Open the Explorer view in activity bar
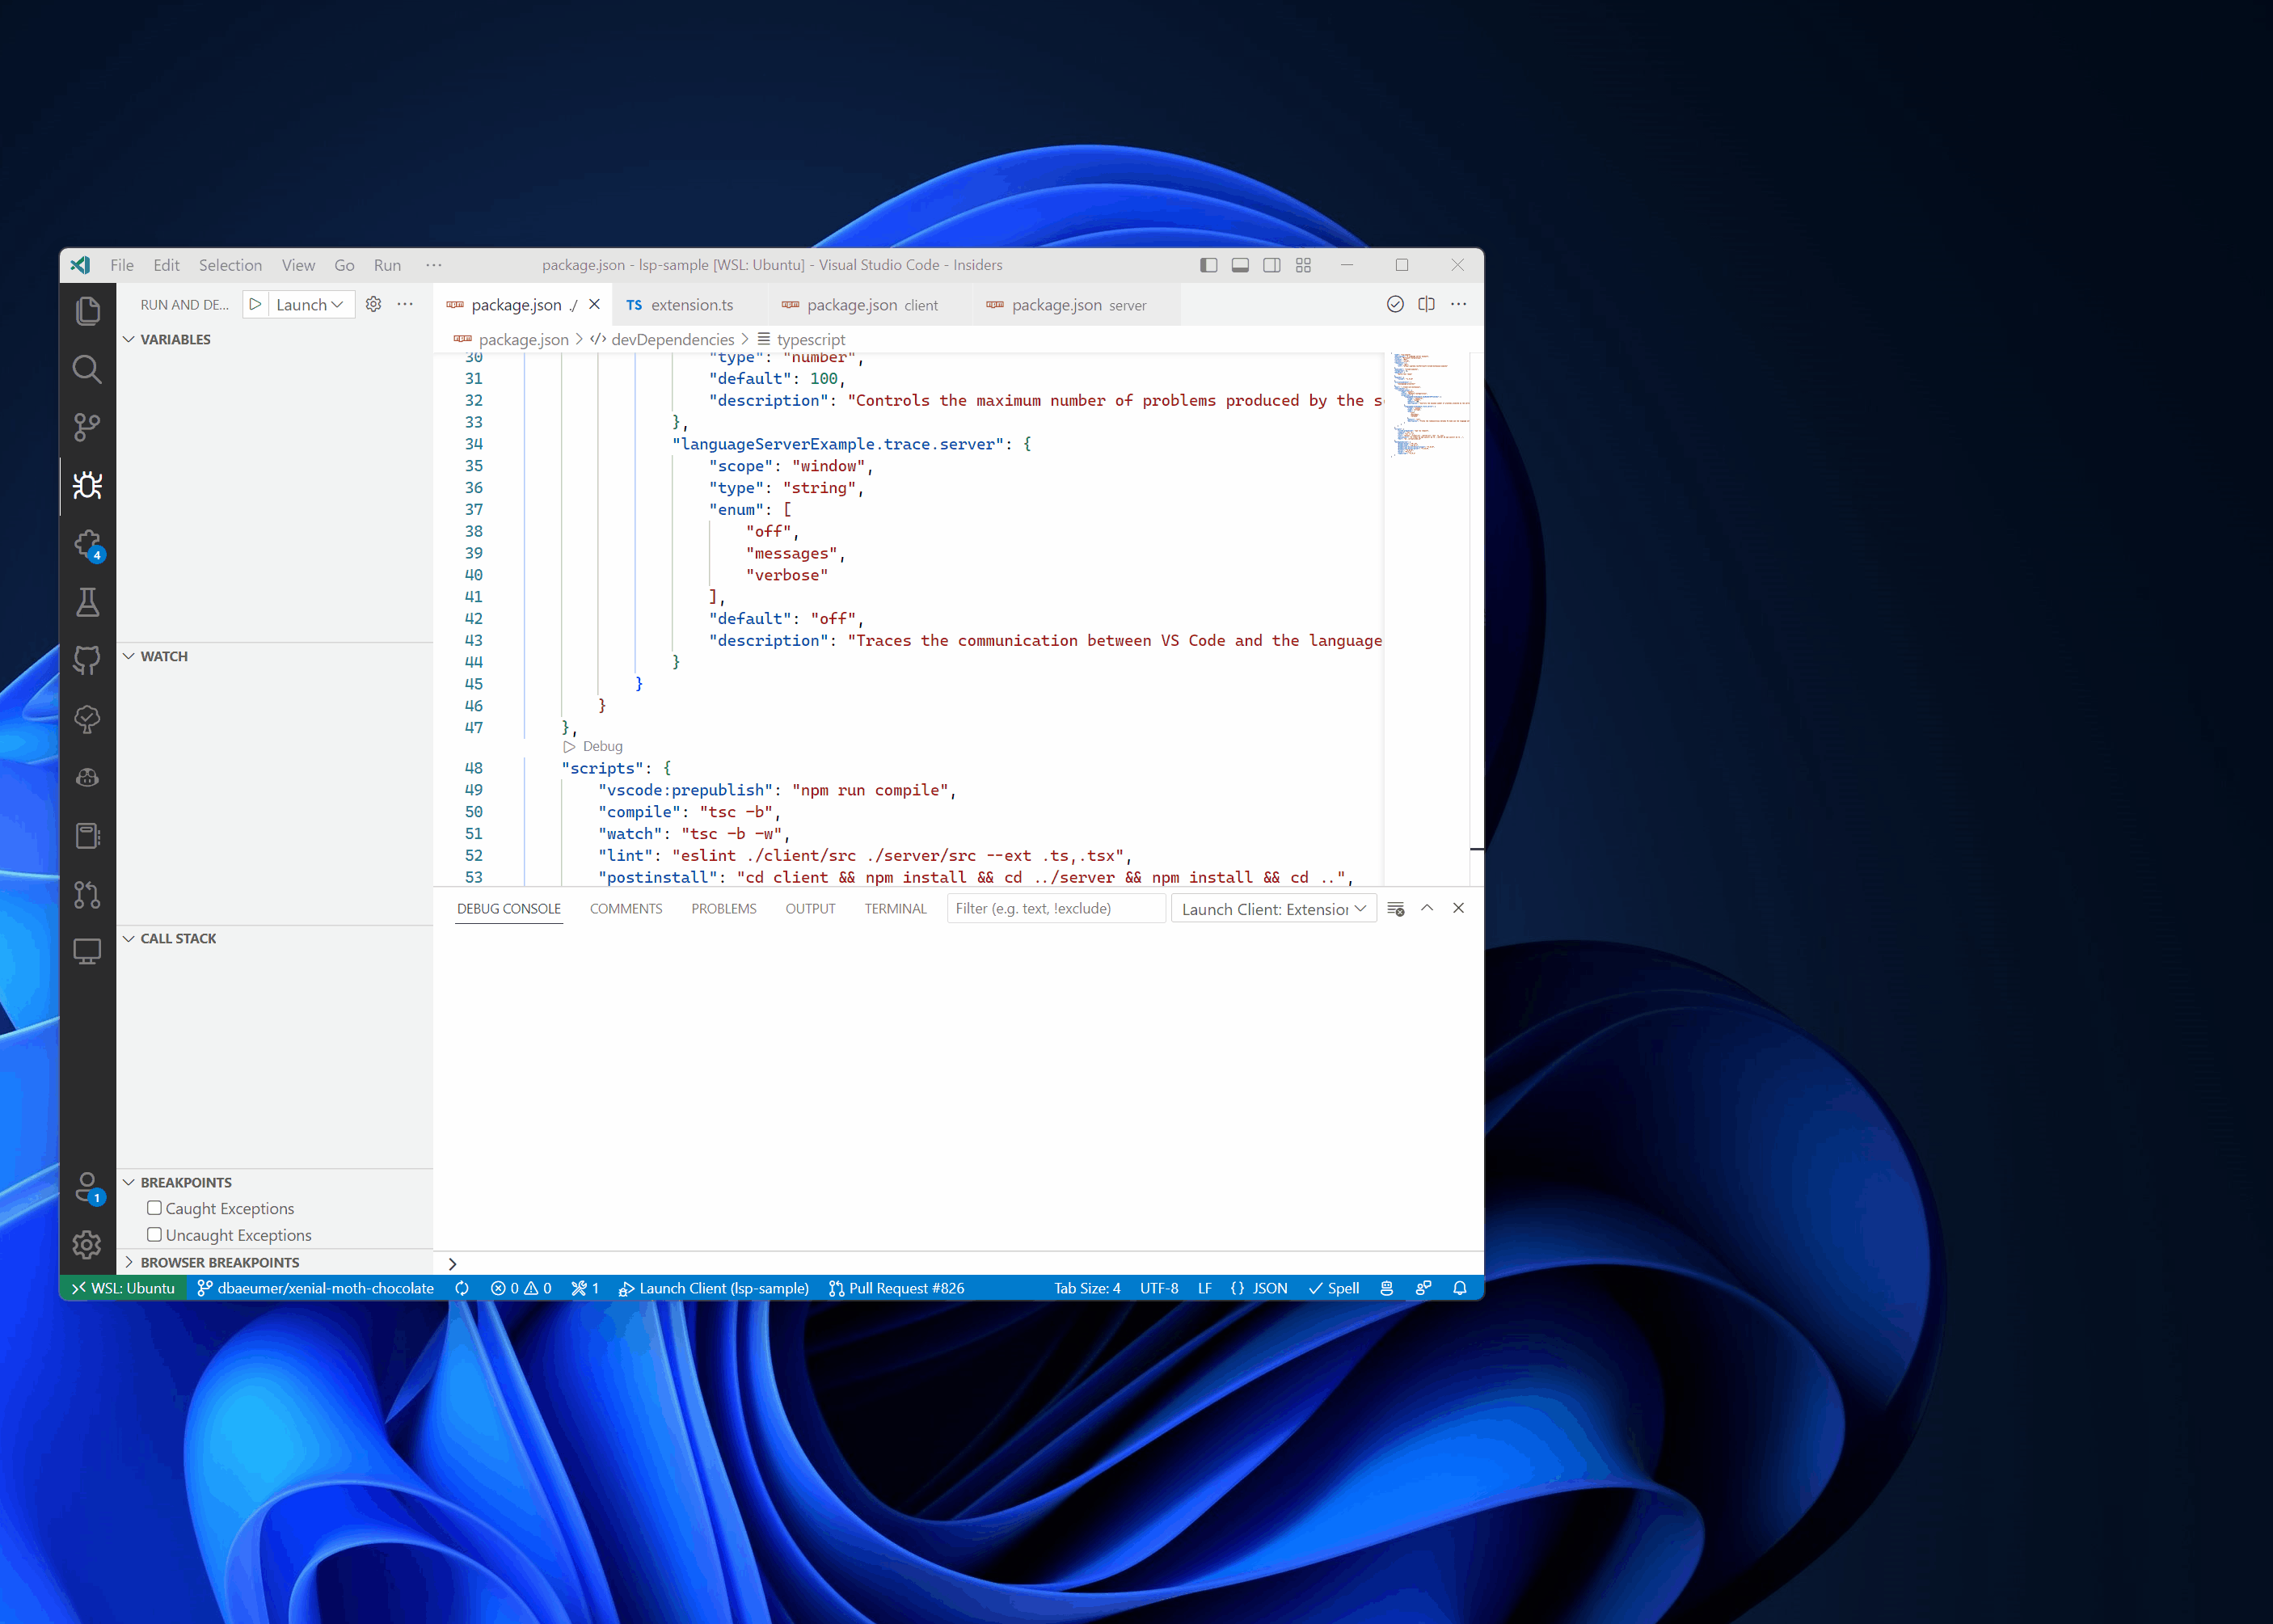This screenshot has width=2273, height=1624. click(x=87, y=311)
